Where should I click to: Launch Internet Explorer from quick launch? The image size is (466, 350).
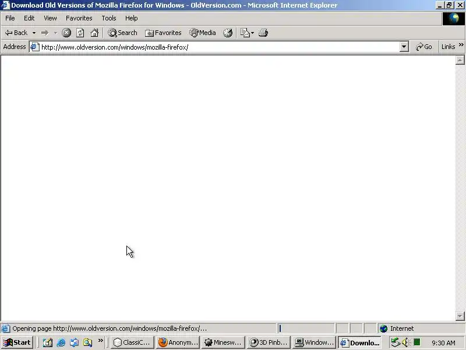click(61, 342)
